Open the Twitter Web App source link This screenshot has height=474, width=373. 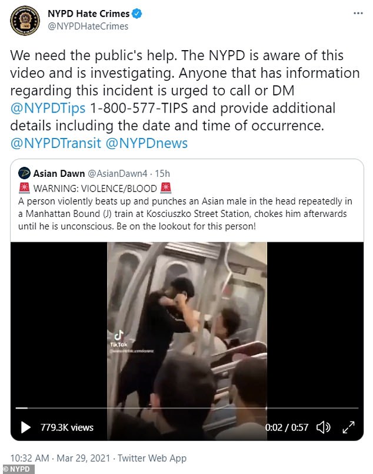tap(152, 458)
